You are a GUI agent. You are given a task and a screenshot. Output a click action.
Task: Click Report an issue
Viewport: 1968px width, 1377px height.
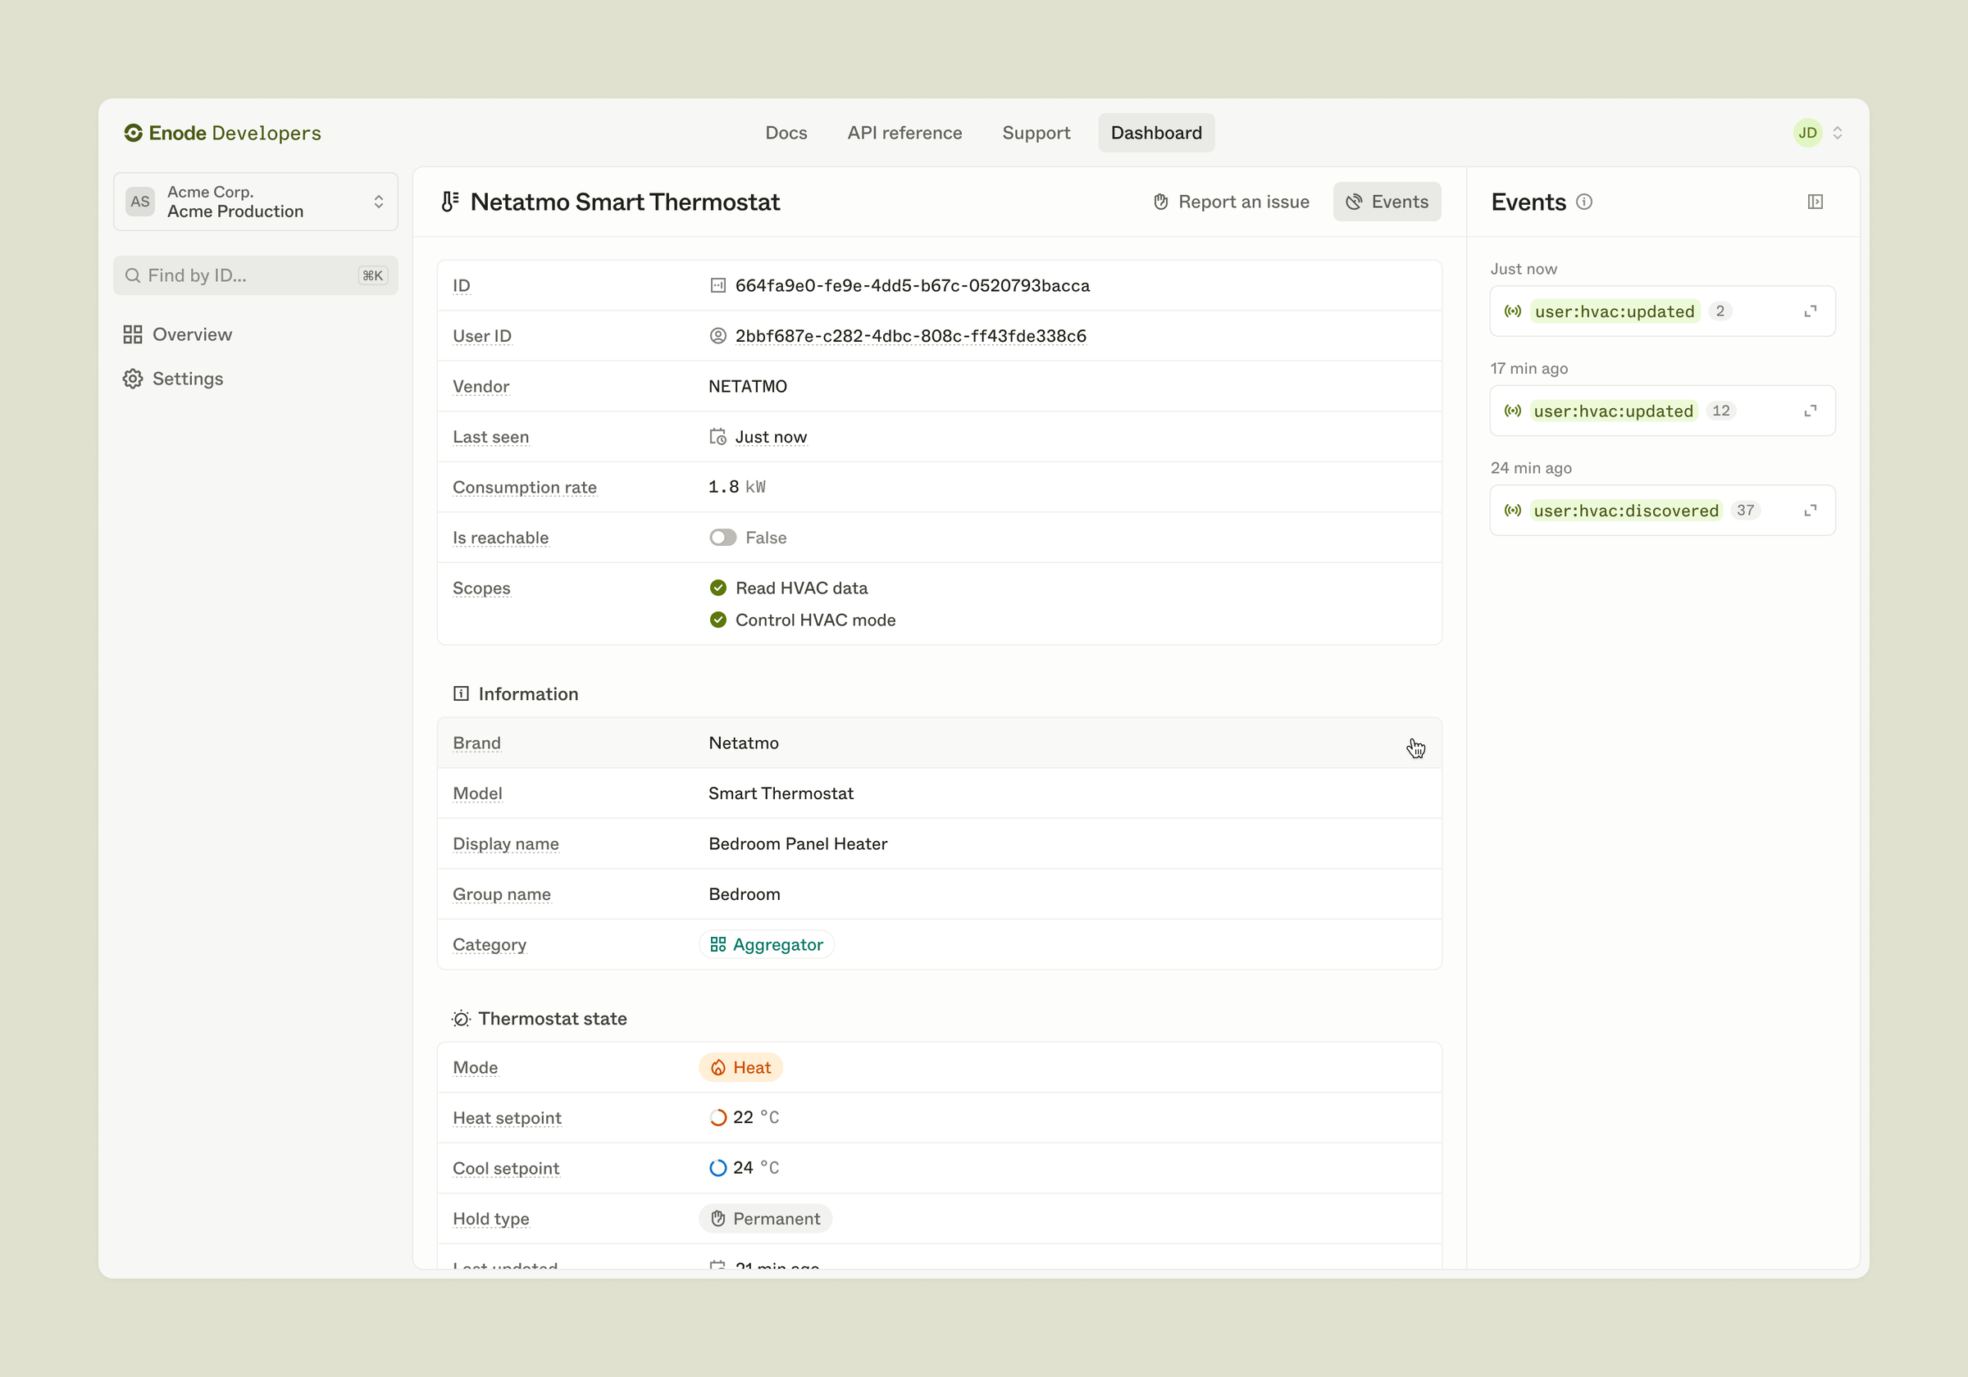tap(1231, 202)
